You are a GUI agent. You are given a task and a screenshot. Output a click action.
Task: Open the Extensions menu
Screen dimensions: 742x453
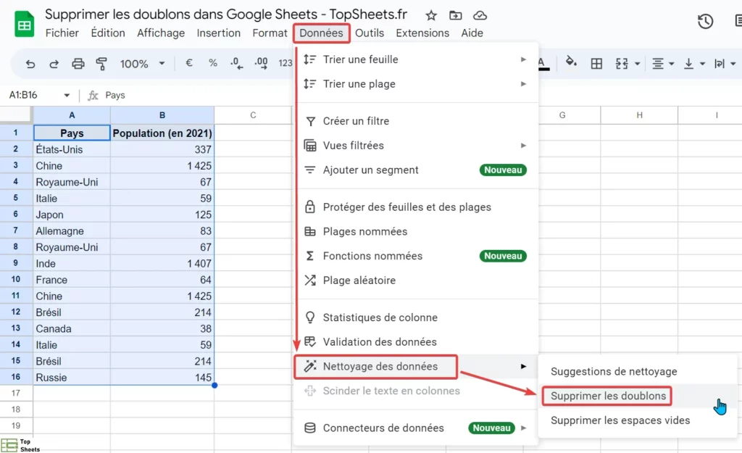point(422,33)
